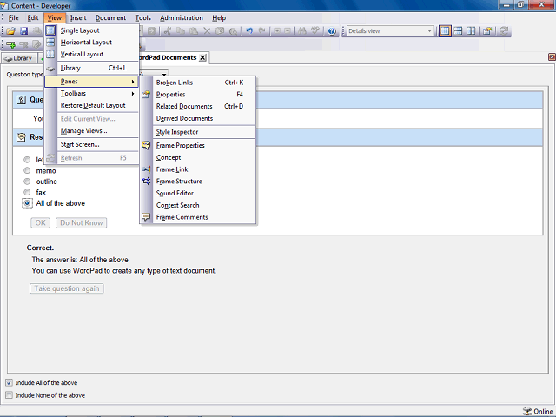
Task: Click the Collapse minus toolbar icon
Action: tap(288, 31)
